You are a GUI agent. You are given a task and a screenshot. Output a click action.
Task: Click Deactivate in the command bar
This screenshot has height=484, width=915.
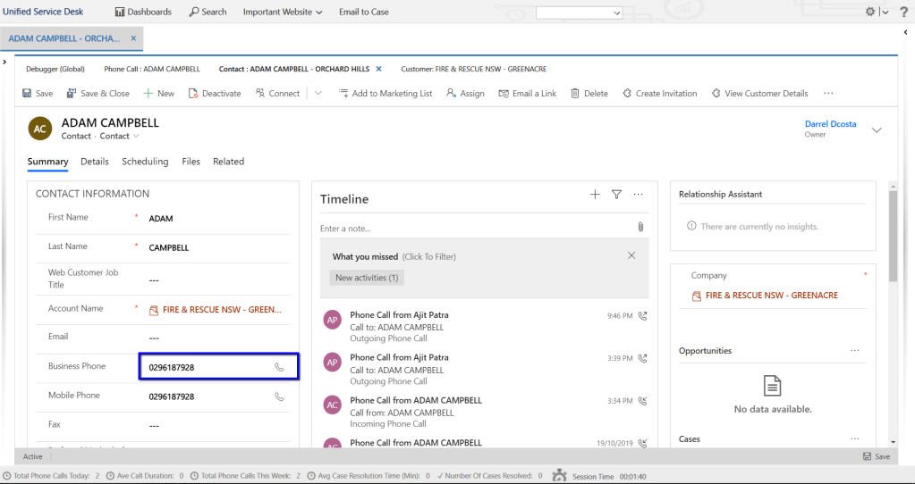point(214,93)
